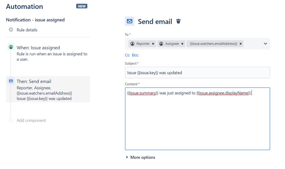Click the Assignee avatar icon in To field

point(161,43)
